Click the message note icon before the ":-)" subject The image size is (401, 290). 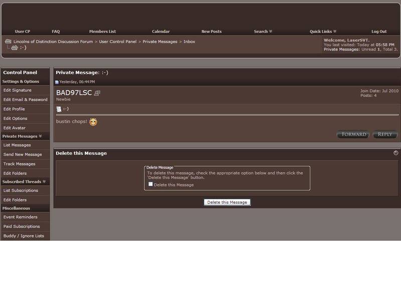pyautogui.click(x=59, y=109)
